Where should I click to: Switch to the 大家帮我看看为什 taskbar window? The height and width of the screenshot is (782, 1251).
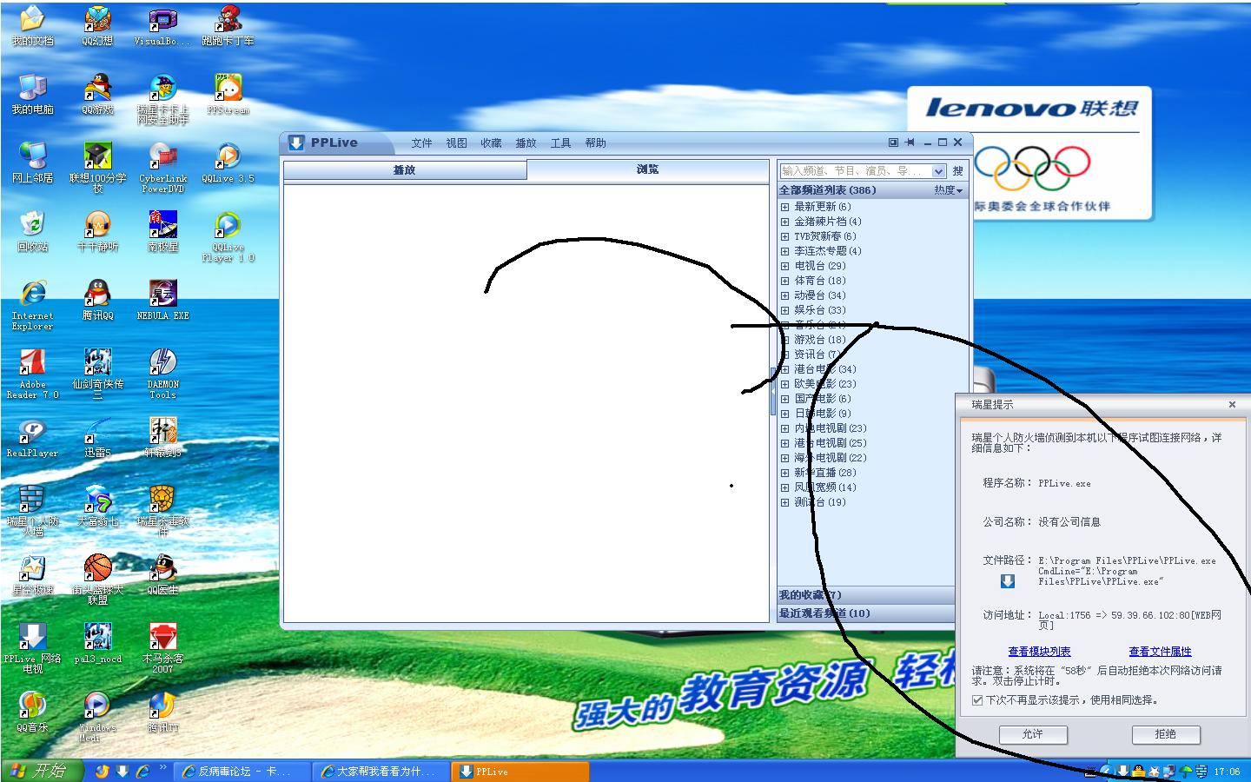coord(381,771)
